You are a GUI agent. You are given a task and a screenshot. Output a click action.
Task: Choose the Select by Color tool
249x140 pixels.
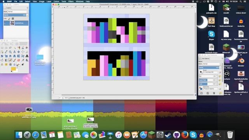[19, 47]
